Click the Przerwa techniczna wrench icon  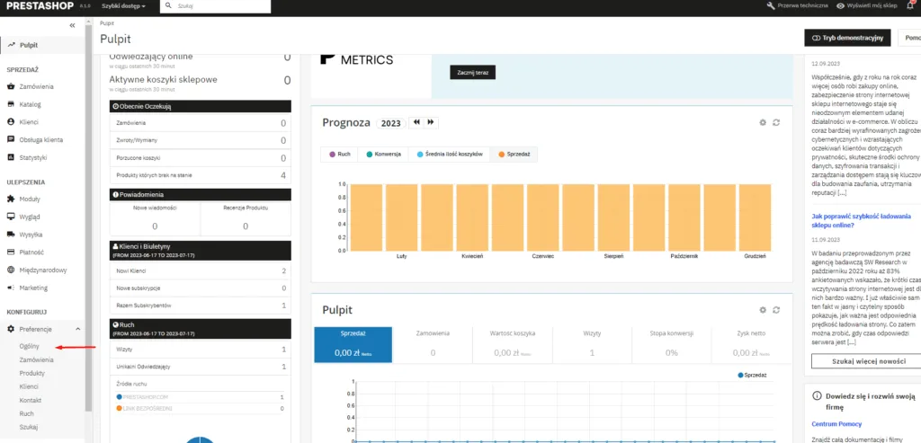pyautogui.click(x=771, y=6)
